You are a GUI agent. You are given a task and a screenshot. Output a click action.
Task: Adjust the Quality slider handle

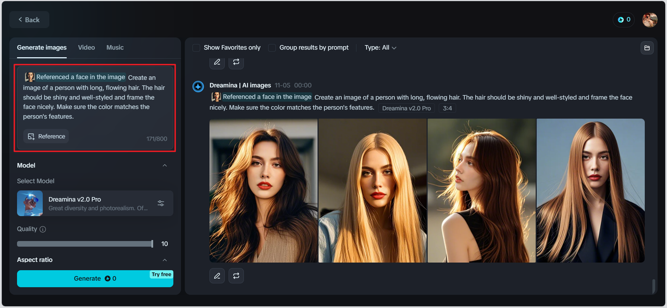152,243
